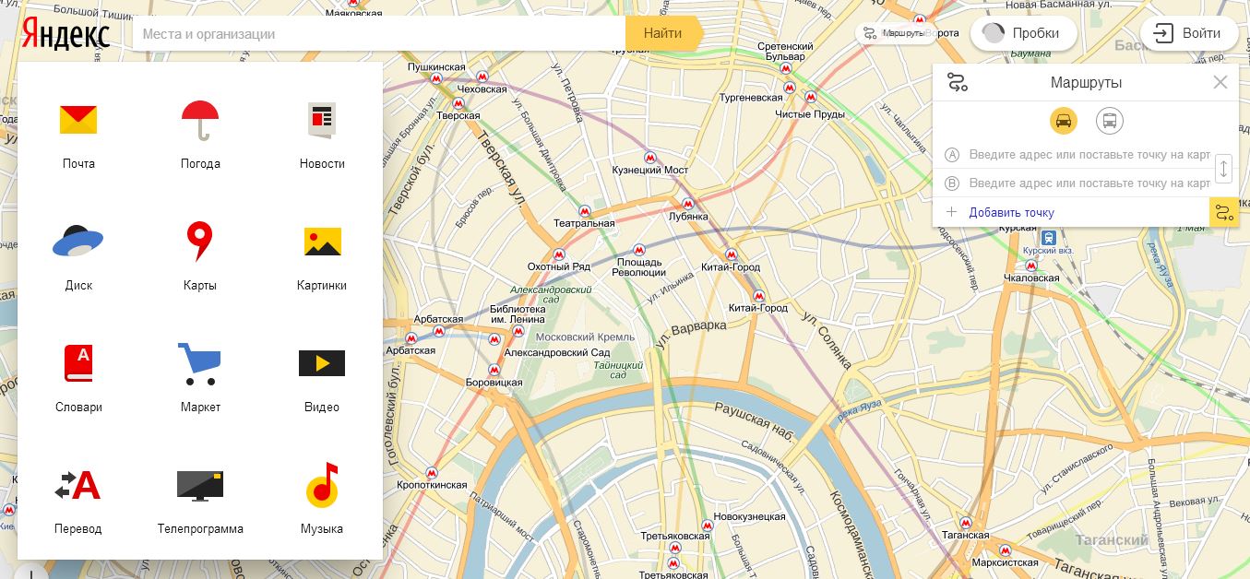Toggle Пробки traffic display
This screenshot has width=1250, height=579.
1023,33
